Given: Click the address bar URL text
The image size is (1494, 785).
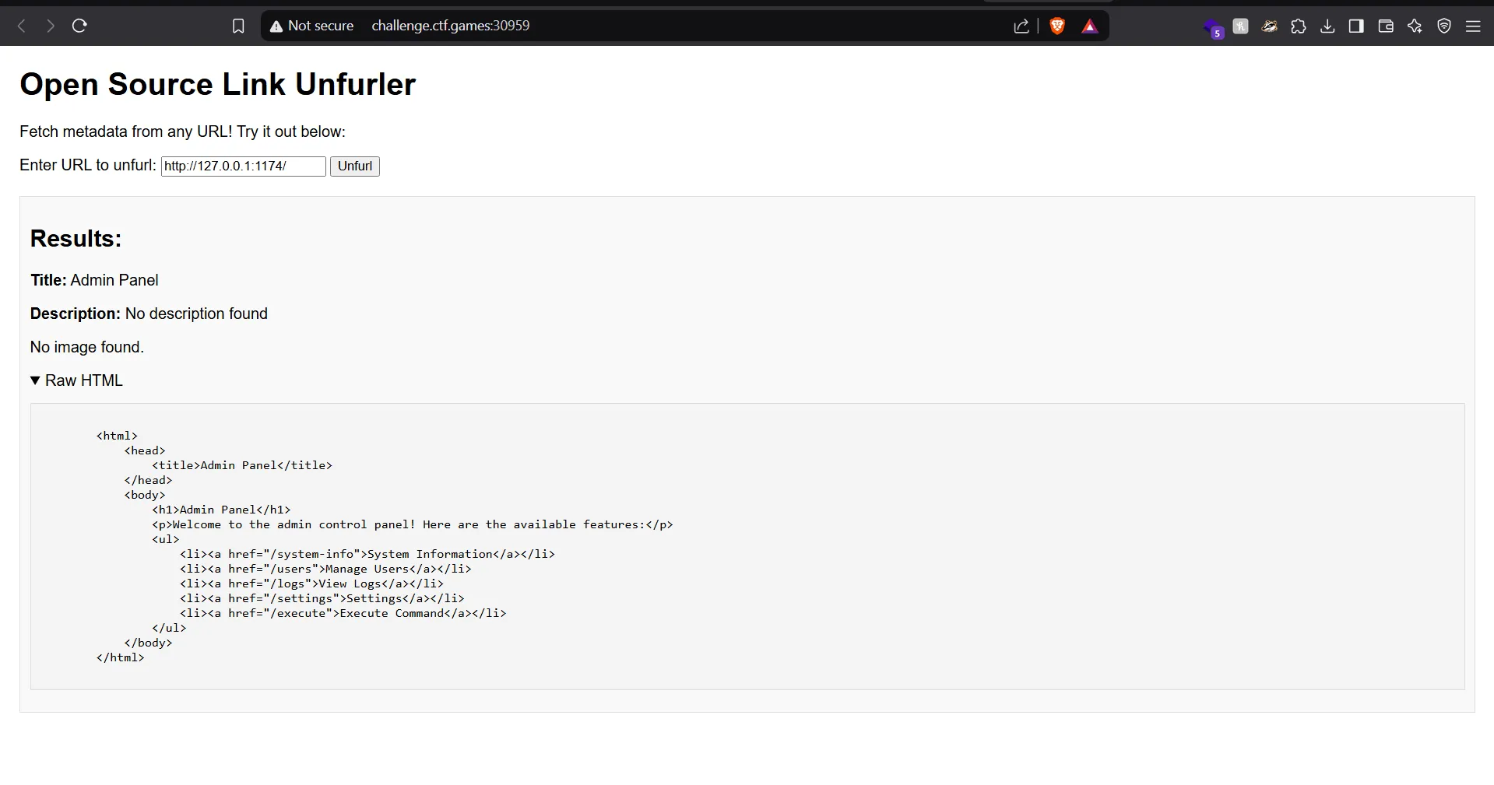Looking at the screenshot, I should coord(450,26).
